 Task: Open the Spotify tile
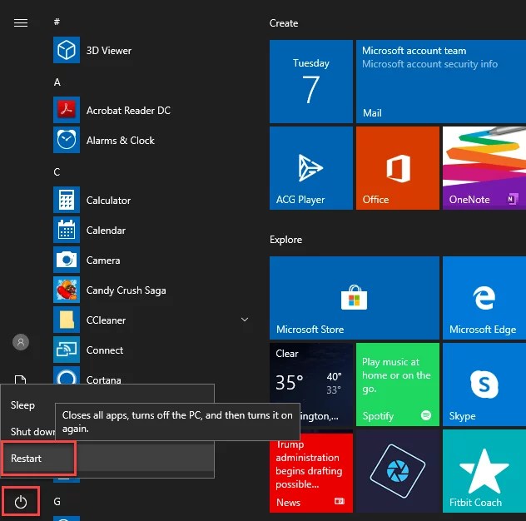pos(398,385)
